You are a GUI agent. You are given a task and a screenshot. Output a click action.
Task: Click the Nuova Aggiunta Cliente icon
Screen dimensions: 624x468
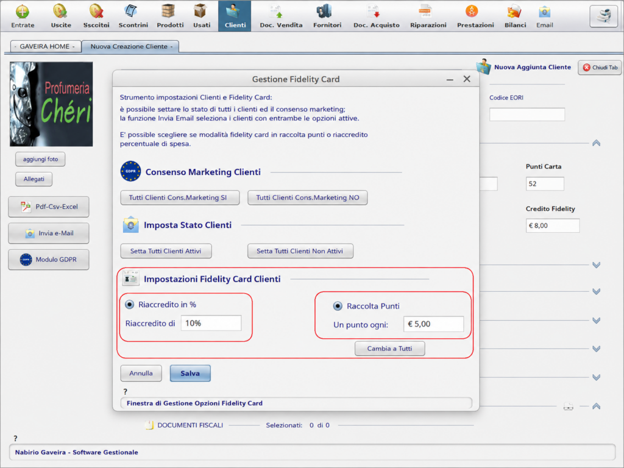(x=483, y=66)
